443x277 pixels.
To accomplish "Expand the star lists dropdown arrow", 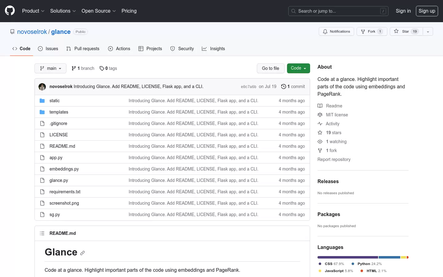I will coord(428,31).
